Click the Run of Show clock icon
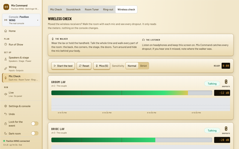This screenshot has height=149, width=239. (6, 44)
